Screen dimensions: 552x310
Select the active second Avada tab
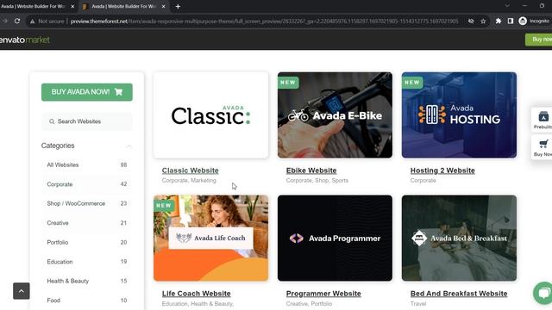[x=123, y=6]
